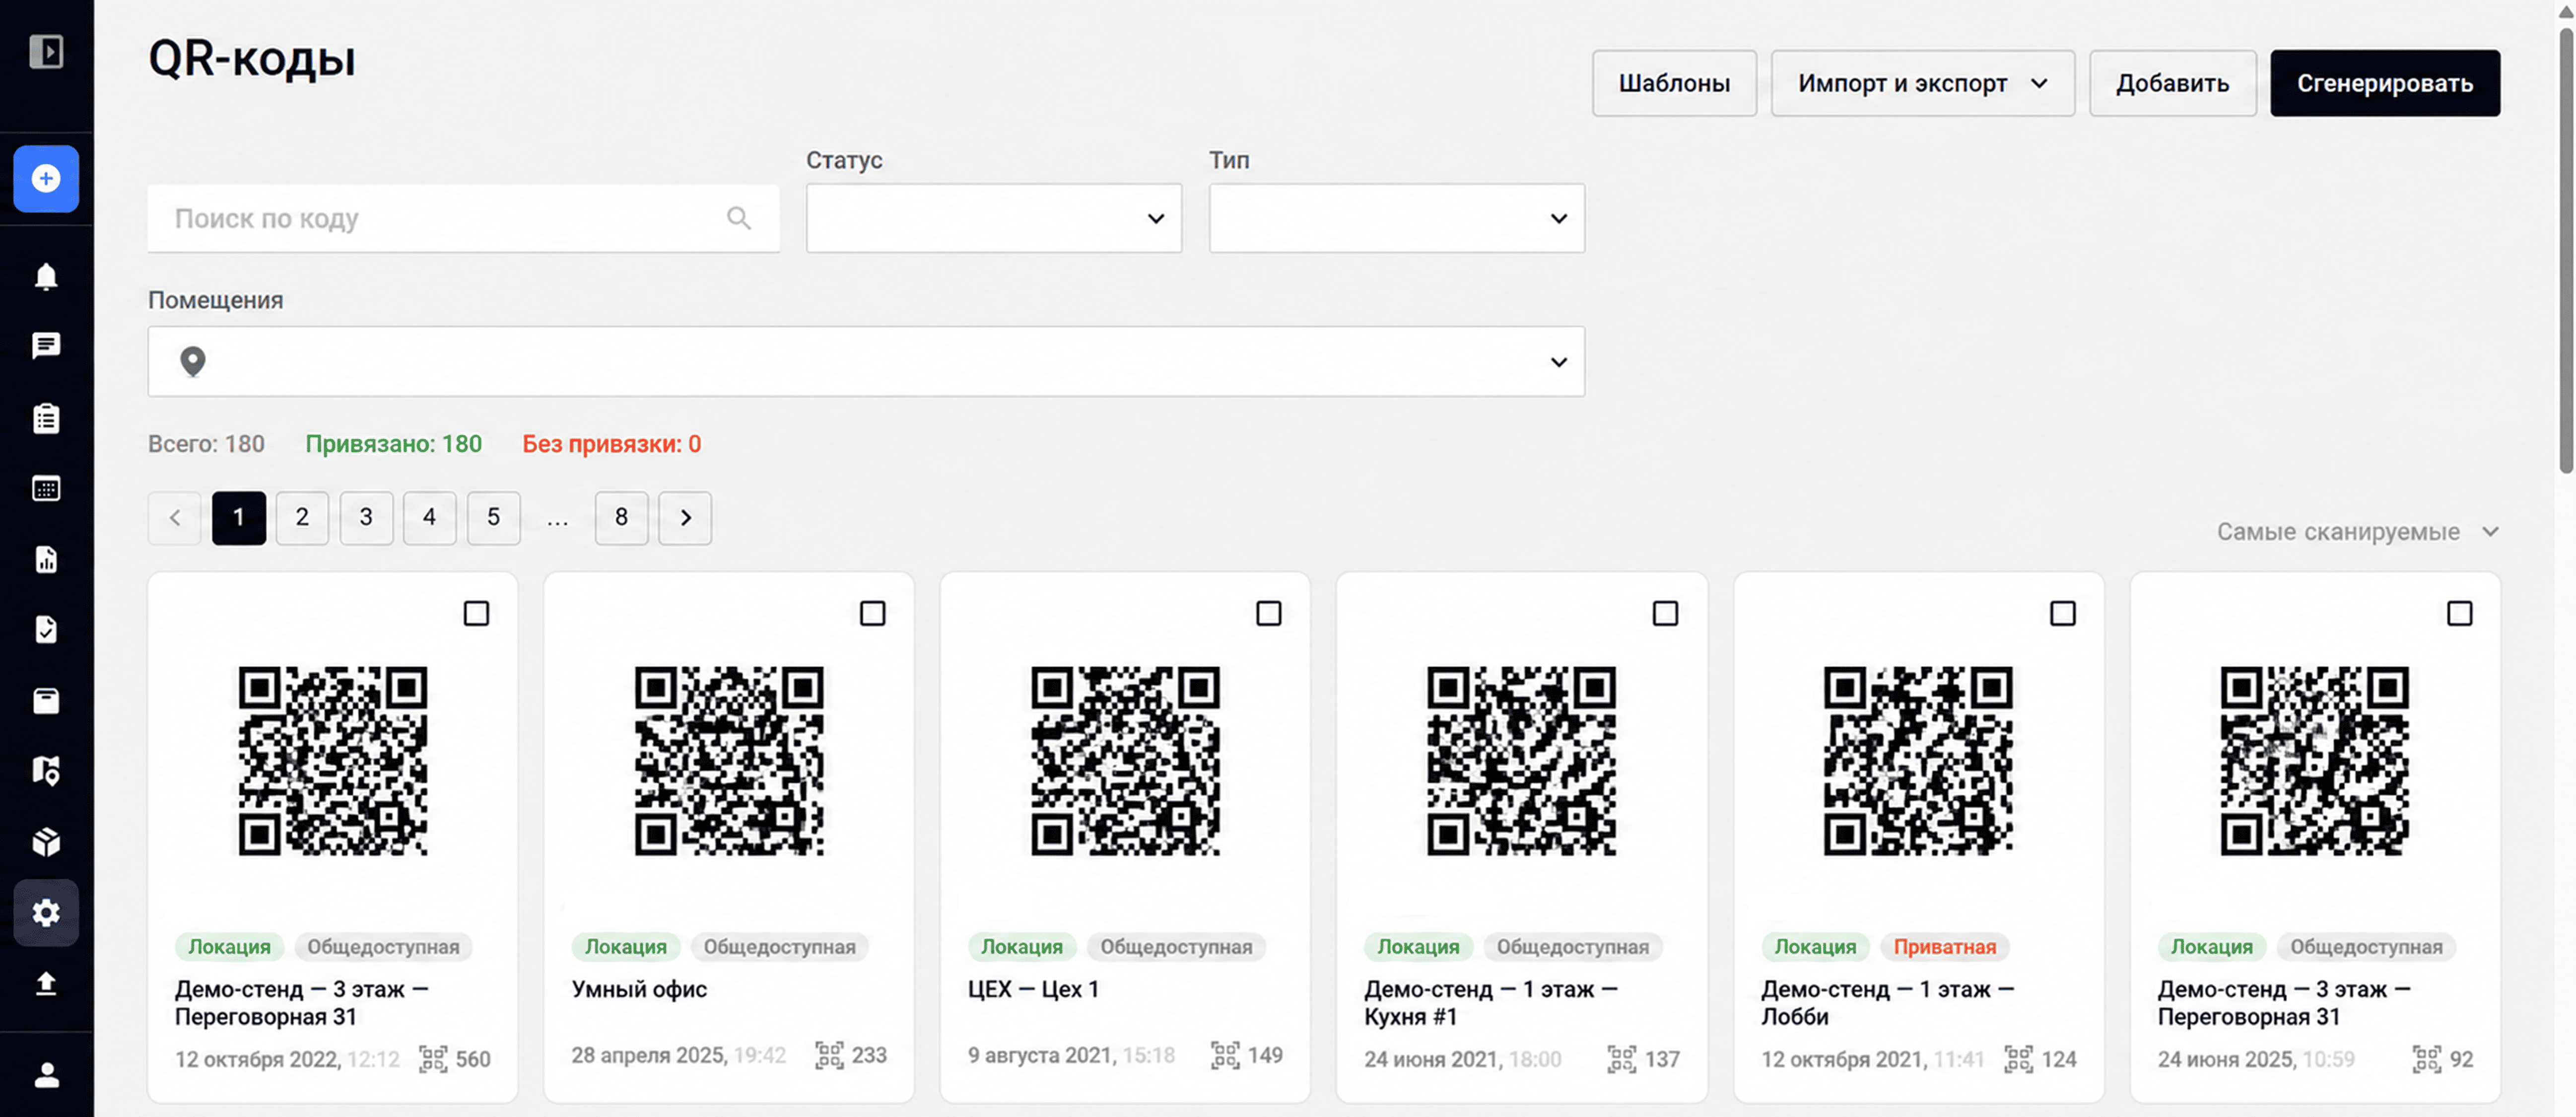Select checkbox of card dated 24 июня 2025

tap(2460, 613)
